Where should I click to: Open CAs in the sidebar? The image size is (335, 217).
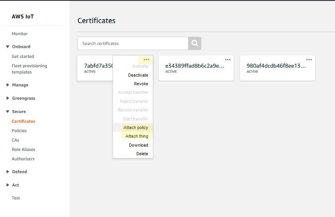(x=15, y=140)
